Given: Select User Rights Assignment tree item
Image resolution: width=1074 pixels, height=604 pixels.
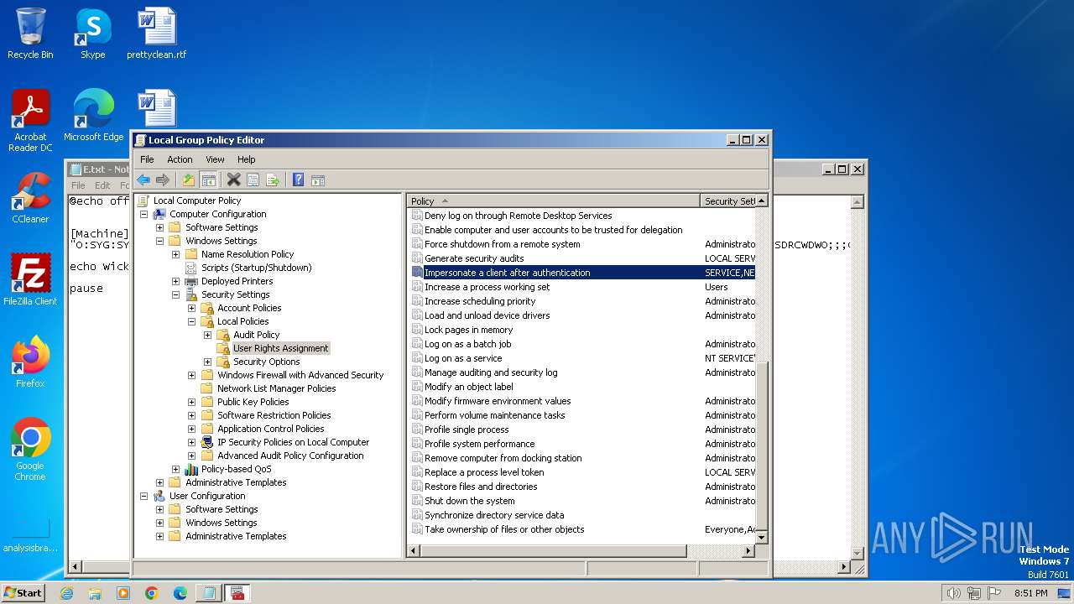Looking at the screenshot, I should pos(281,348).
